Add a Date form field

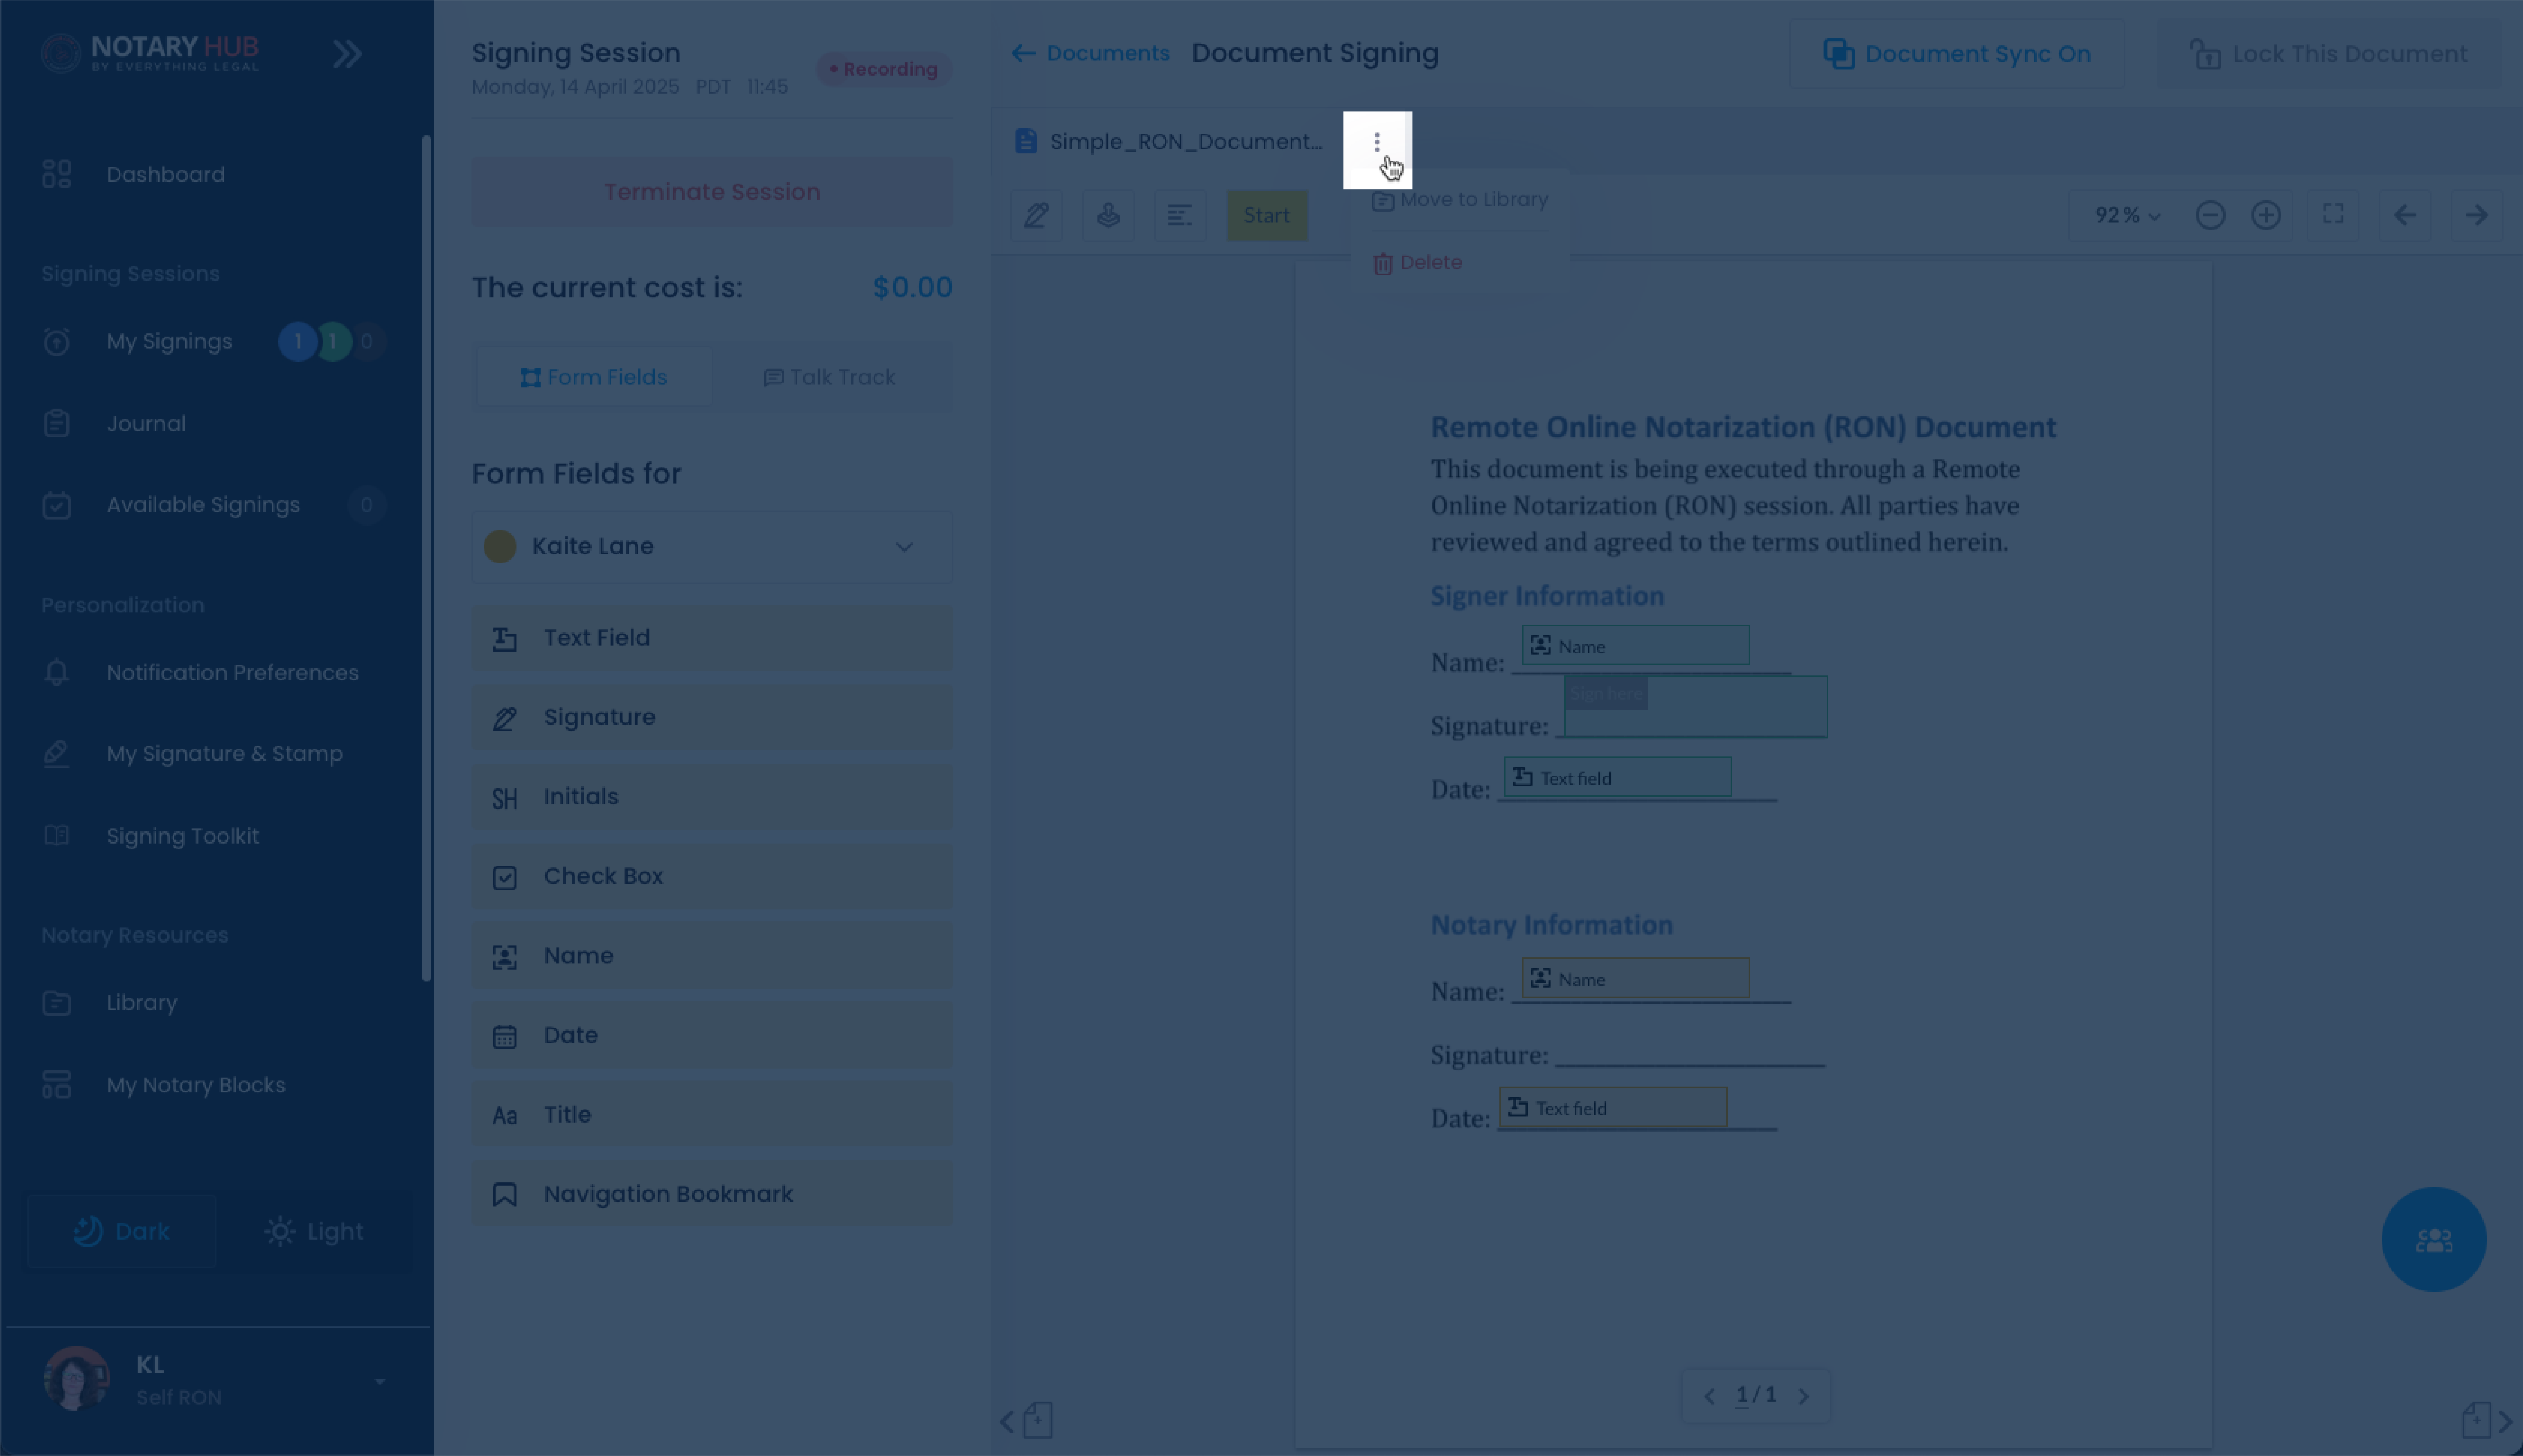(x=712, y=1036)
